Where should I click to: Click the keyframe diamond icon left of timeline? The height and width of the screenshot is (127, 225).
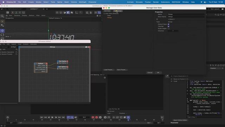(x=8, y=117)
